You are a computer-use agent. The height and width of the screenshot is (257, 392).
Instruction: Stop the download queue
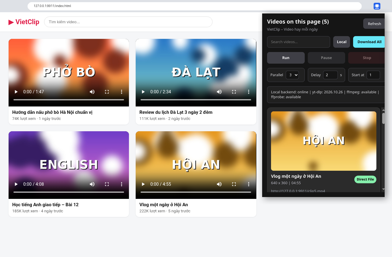click(367, 58)
